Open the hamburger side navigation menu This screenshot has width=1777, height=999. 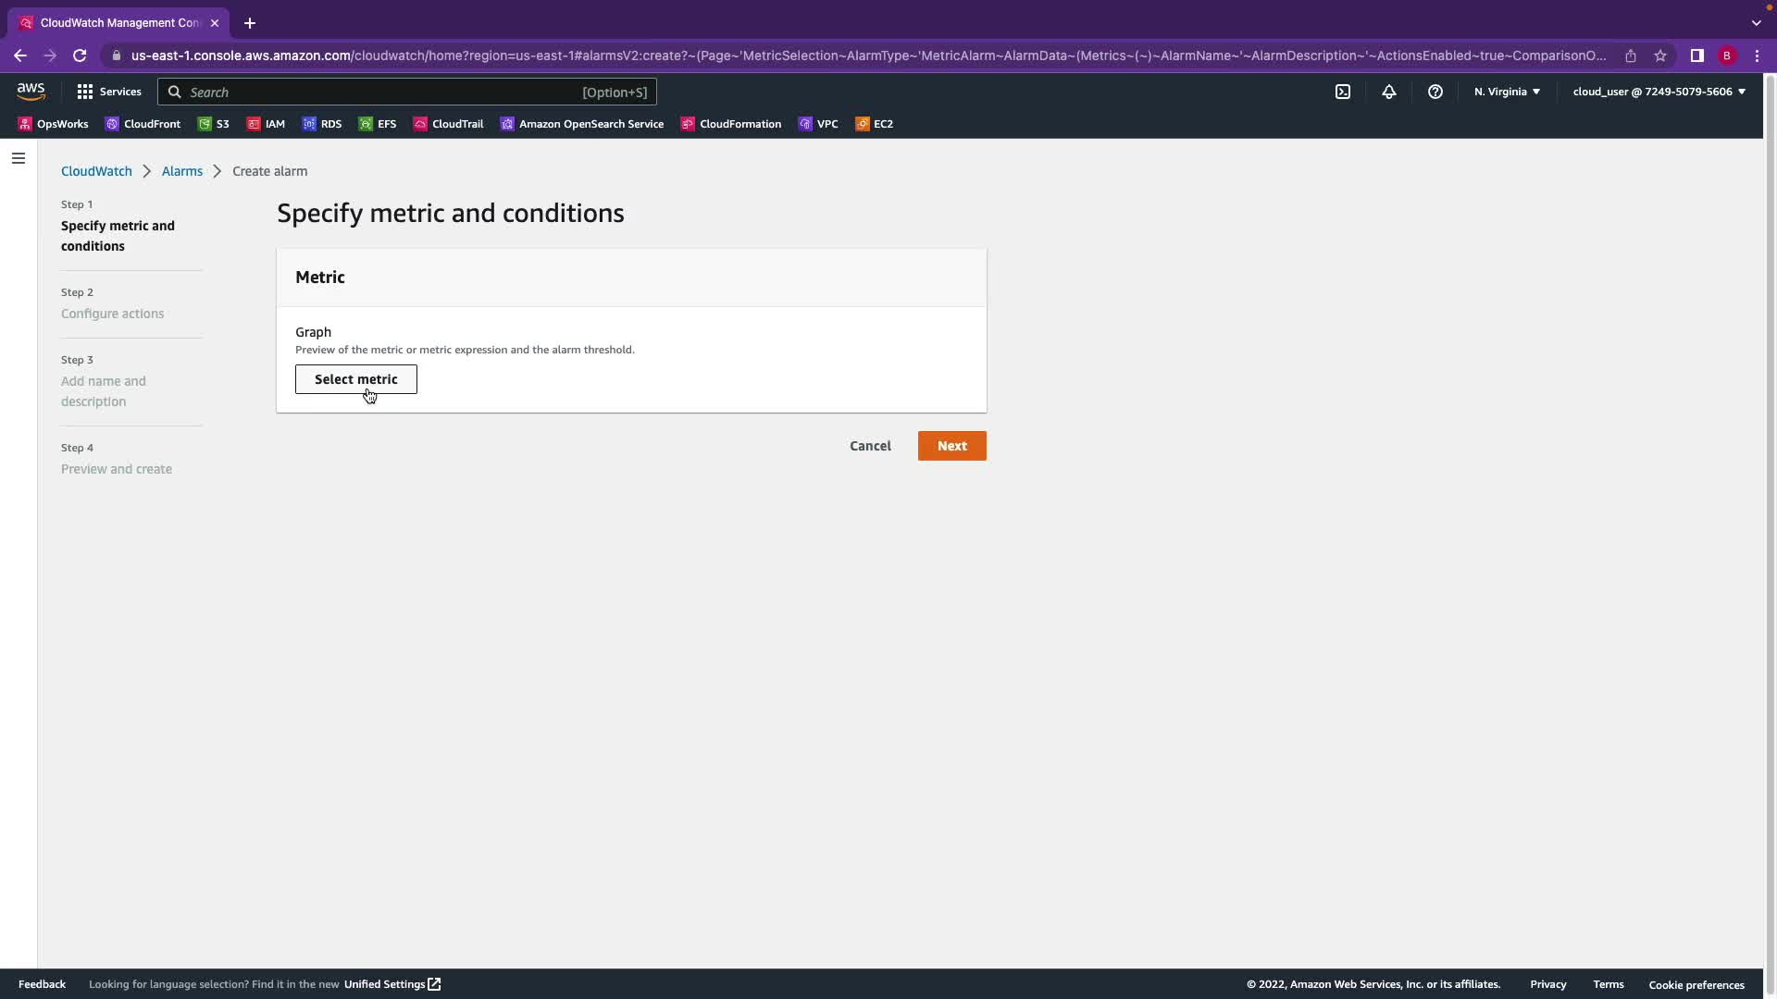19,158
